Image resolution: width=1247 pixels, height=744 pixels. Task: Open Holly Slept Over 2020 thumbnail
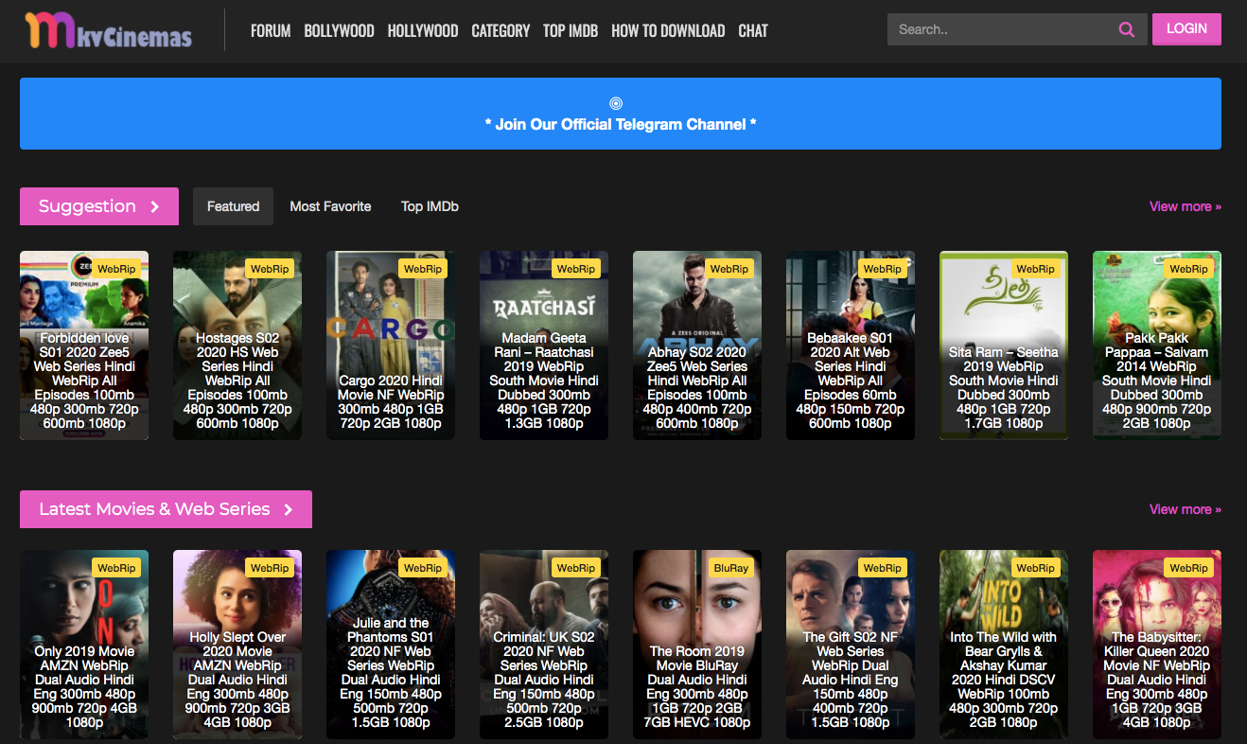click(237, 645)
